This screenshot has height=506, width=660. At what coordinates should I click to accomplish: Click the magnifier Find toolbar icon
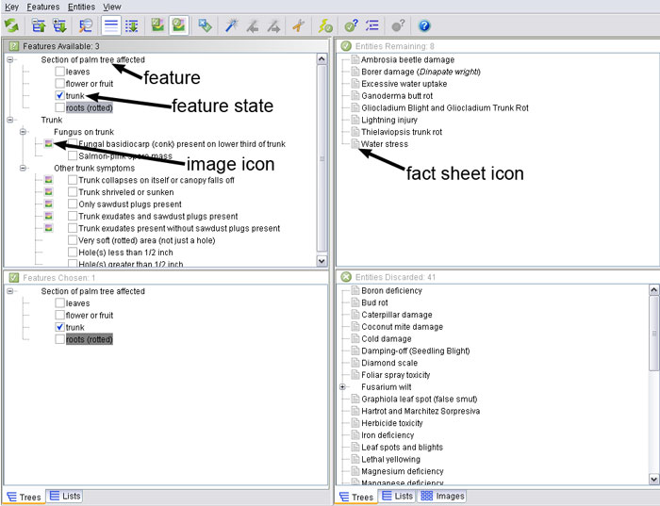86,25
